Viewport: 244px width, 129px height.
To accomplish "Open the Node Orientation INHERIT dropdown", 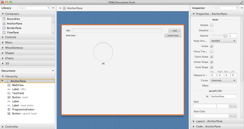I will (223, 41).
